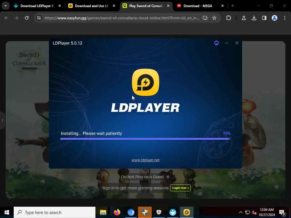This screenshot has height=218, width=291.
Task: Click the yellow LDPlayer logo icon
Action: tap(145, 82)
